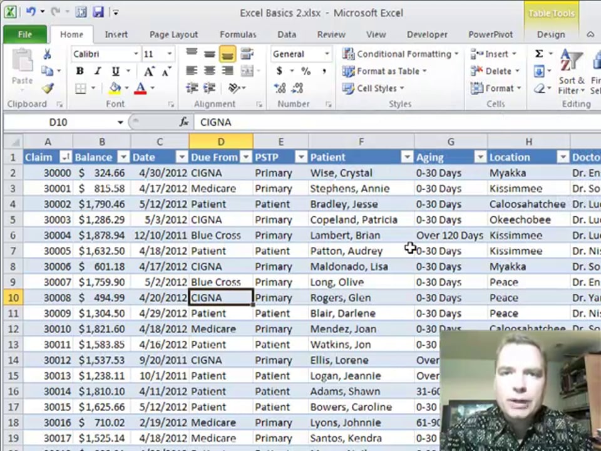The height and width of the screenshot is (451, 601).
Task: Align text left
Action: pos(192,71)
